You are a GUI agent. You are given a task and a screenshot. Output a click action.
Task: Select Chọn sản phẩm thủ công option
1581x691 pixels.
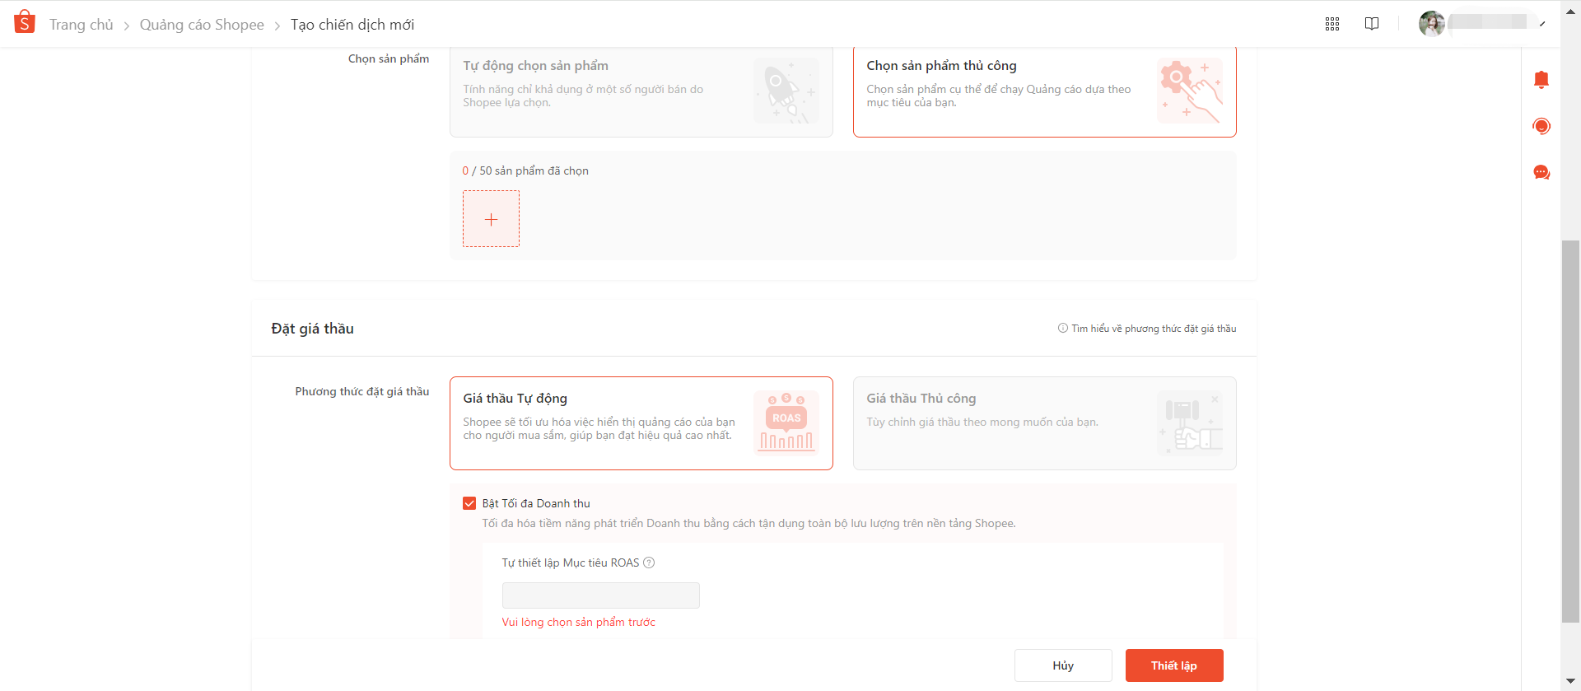point(1045,91)
